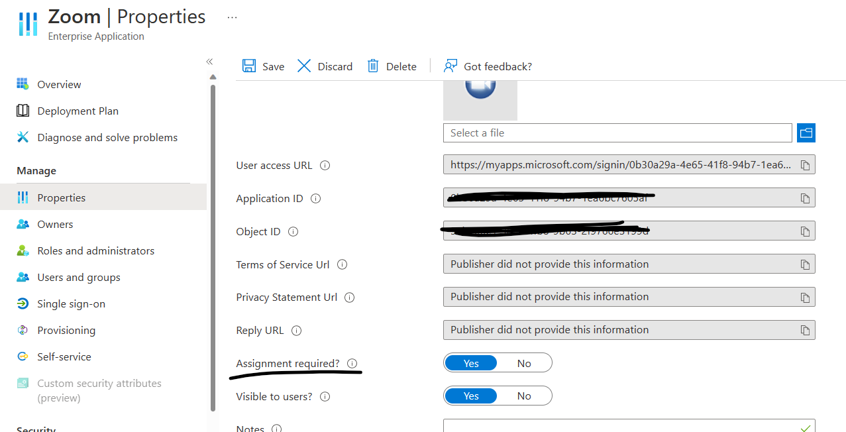Click the Privacy Statement Url field
Image resolution: width=846 pixels, height=432 pixels.
(x=629, y=297)
